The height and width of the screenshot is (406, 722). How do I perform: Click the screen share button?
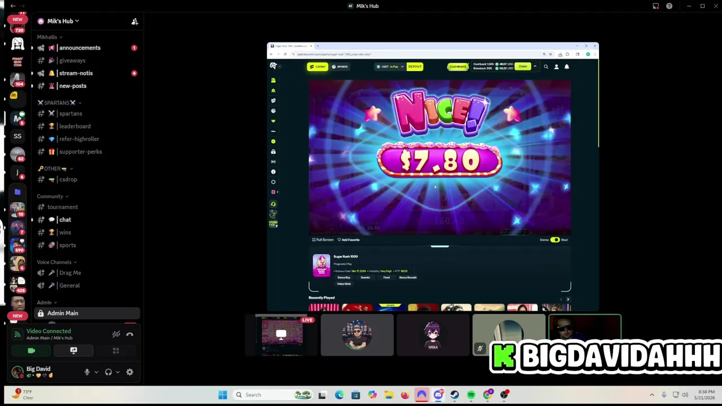pyautogui.click(x=73, y=351)
